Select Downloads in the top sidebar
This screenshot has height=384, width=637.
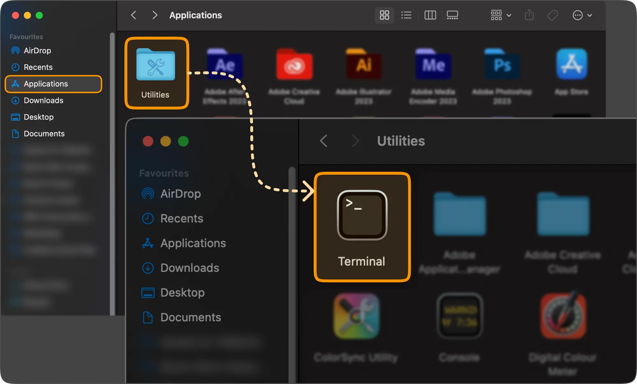pos(43,101)
